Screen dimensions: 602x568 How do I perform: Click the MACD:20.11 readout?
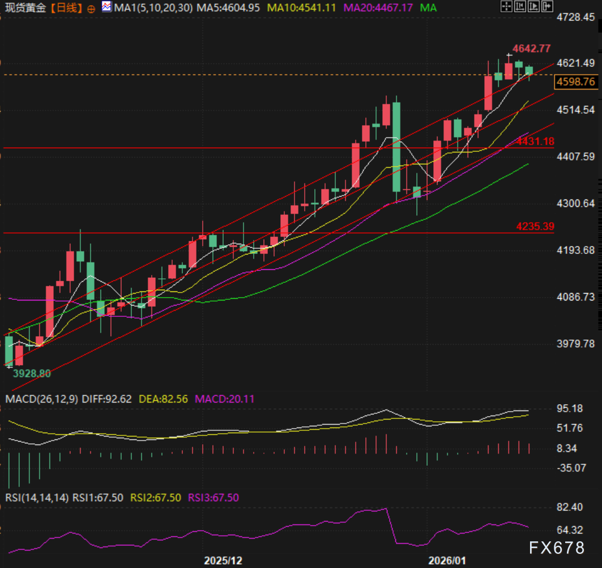[225, 399]
